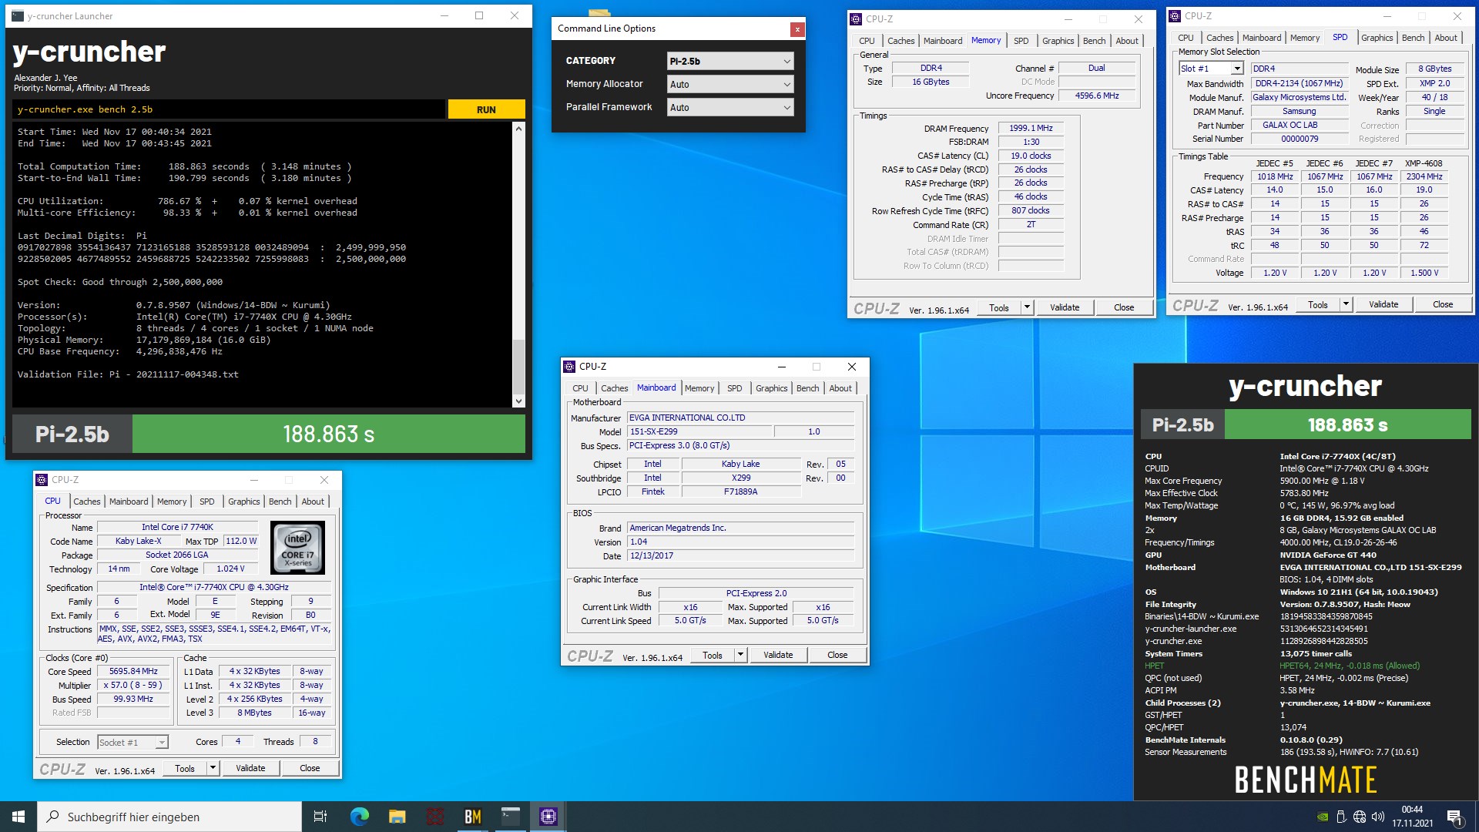
Task: Open Graphics tab in CPU-Z SPD window
Action: tap(1377, 38)
